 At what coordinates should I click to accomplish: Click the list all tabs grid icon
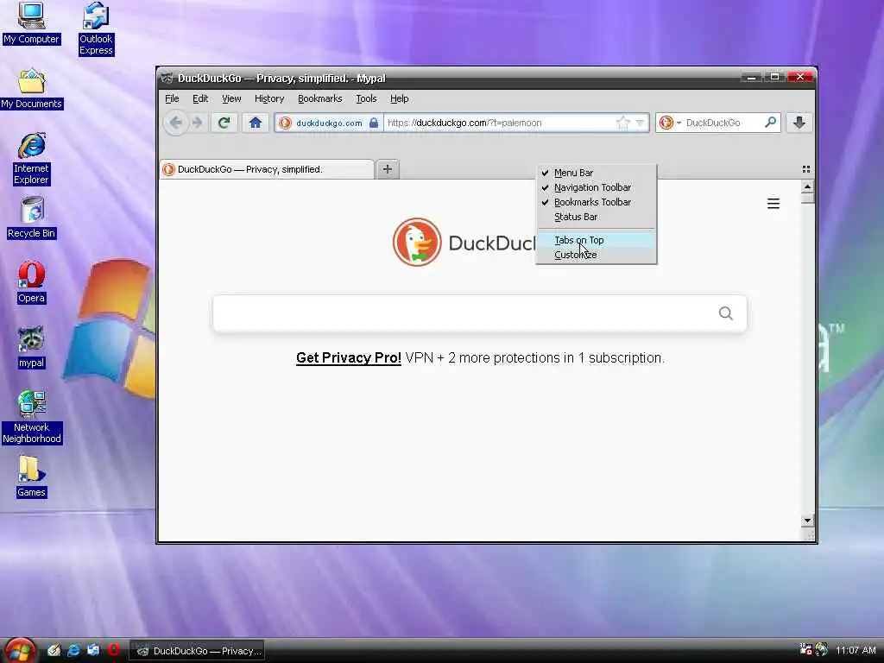tap(806, 169)
